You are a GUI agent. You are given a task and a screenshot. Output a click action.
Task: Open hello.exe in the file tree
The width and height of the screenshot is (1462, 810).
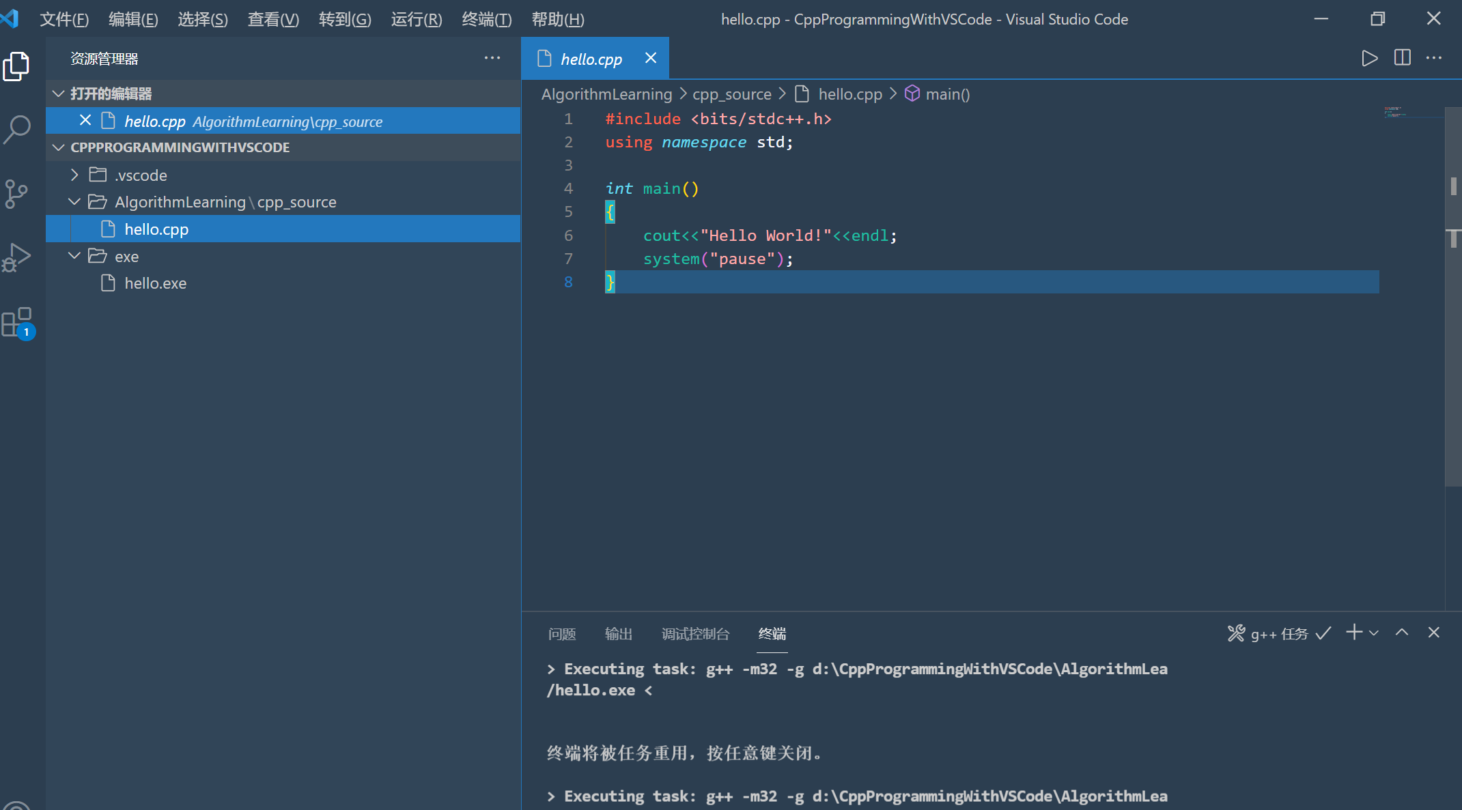pyautogui.click(x=155, y=283)
